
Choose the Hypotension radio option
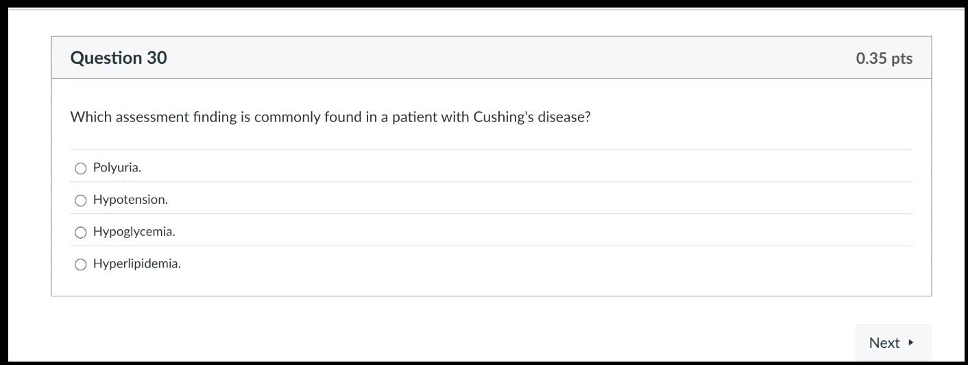(x=80, y=200)
